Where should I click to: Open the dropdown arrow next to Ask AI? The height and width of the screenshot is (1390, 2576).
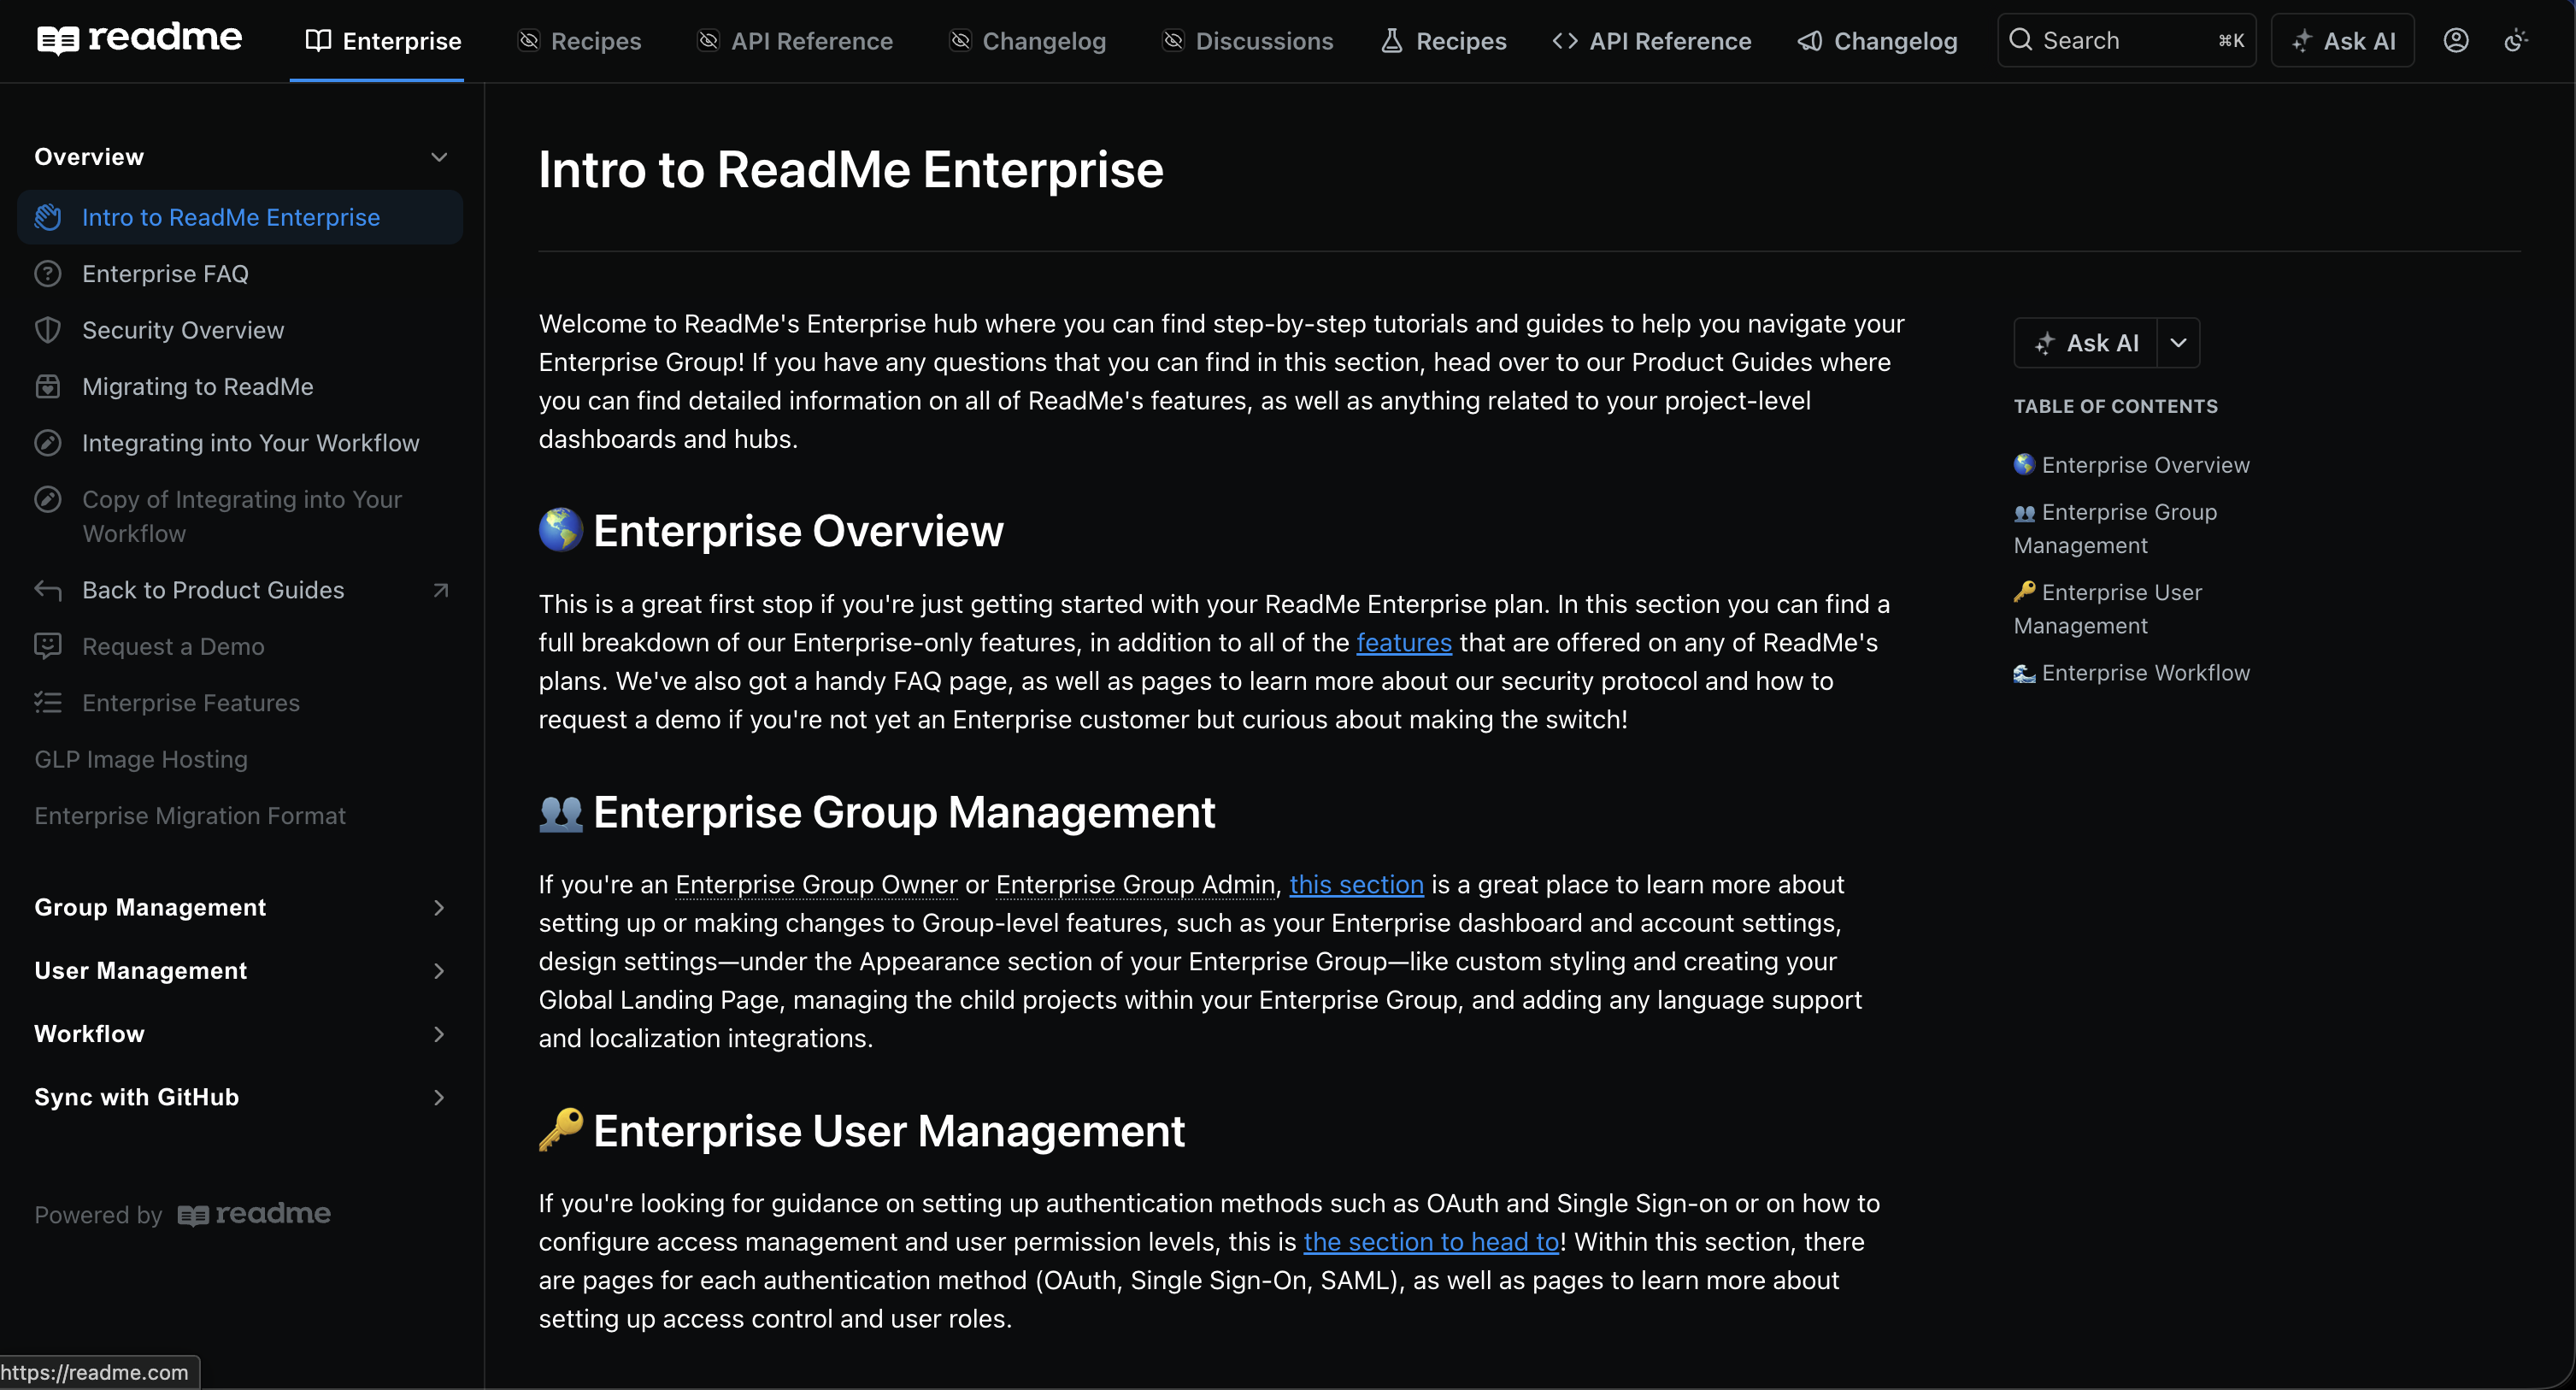(2178, 343)
